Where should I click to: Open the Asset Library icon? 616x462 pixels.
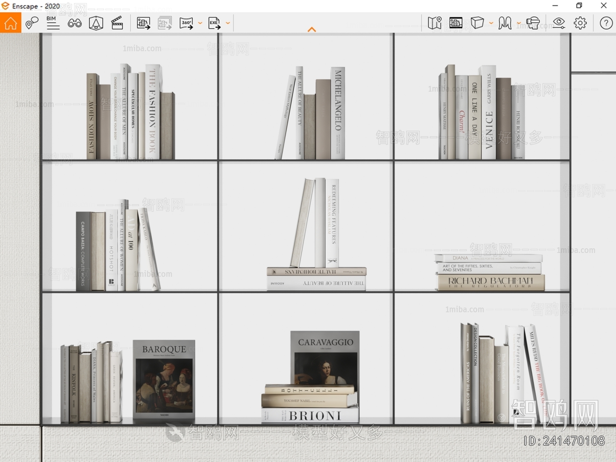pos(456,23)
